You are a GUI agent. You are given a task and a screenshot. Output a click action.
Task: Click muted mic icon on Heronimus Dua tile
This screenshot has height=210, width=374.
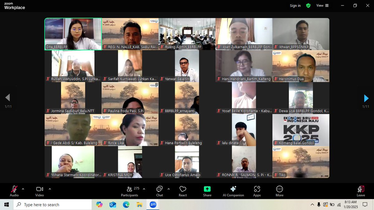pos(276,79)
